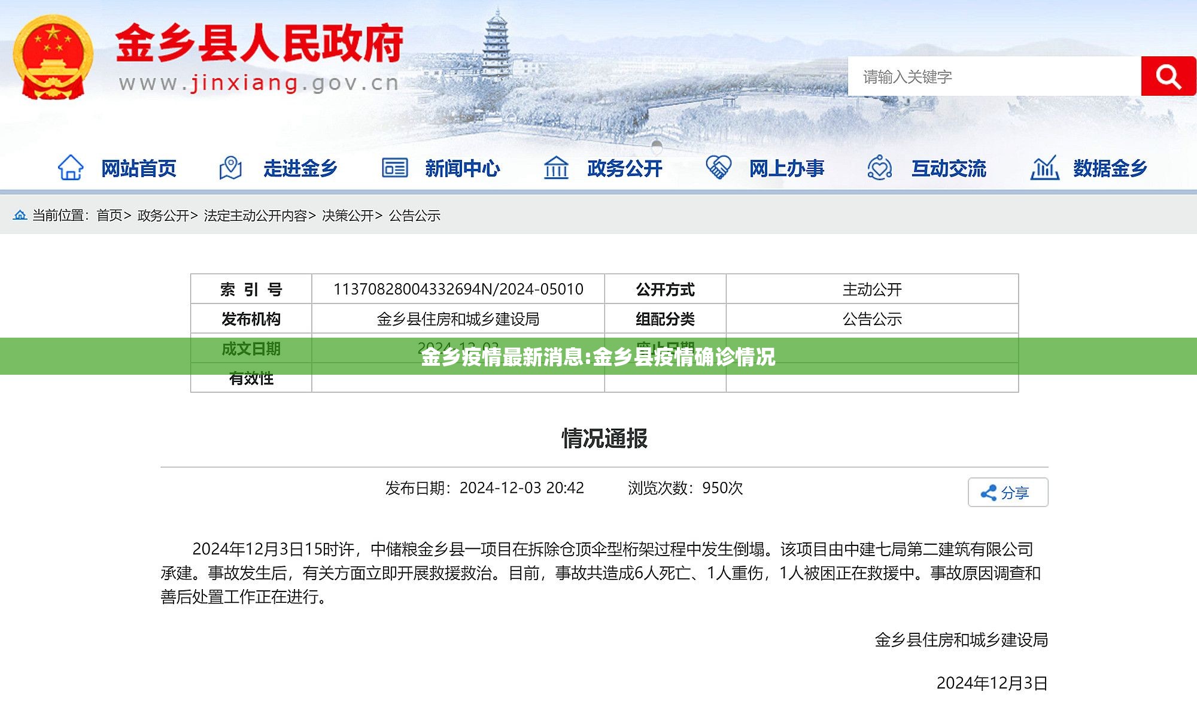Image resolution: width=1197 pixels, height=713 pixels.
Task: Click the article body paragraph text
Action: 601,573
